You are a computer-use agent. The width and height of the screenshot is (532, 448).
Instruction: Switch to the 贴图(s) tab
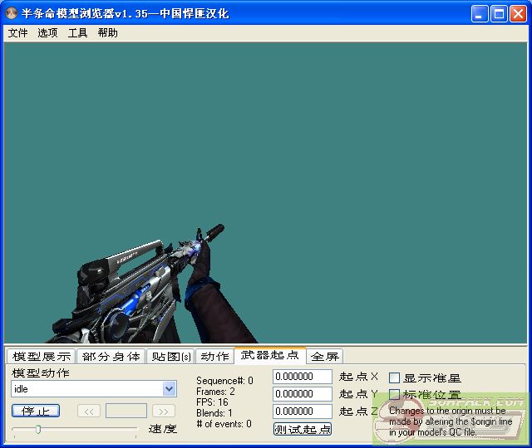[171, 356]
